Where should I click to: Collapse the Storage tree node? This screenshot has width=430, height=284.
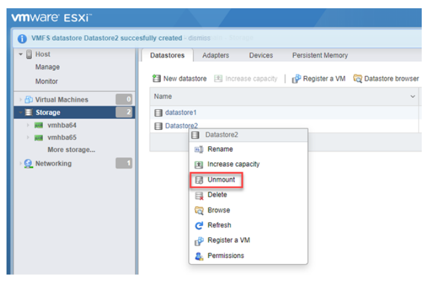(21, 112)
